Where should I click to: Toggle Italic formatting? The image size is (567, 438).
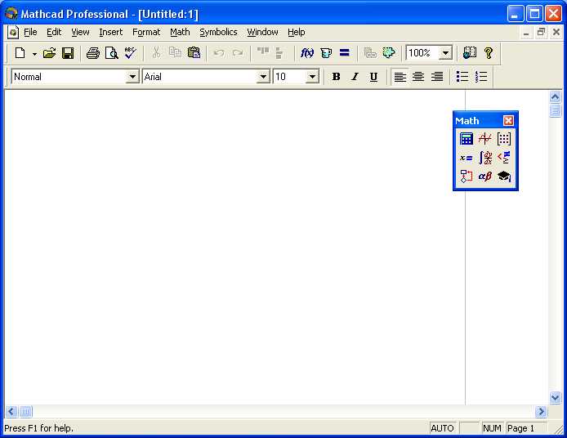355,77
